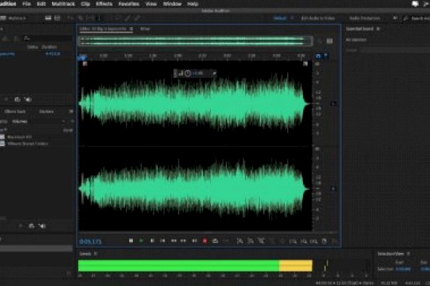
Task: Toggle the left channel enable button
Action: pyautogui.click(x=333, y=104)
